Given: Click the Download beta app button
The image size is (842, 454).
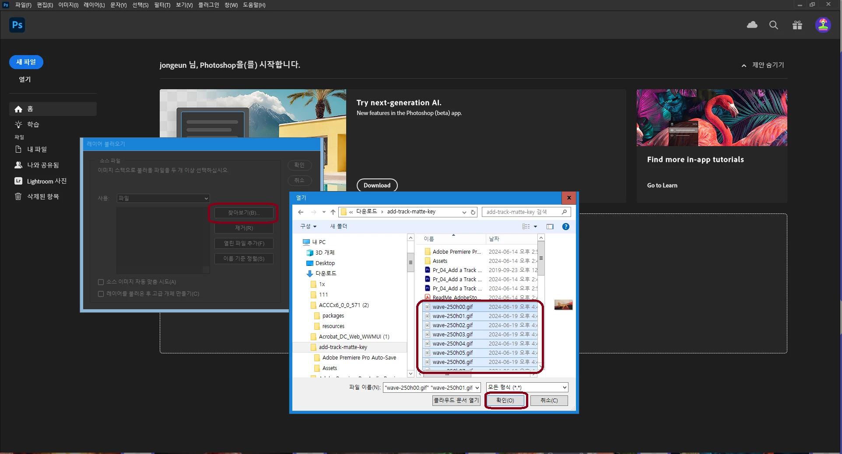Looking at the screenshot, I should (x=377, y=185).
